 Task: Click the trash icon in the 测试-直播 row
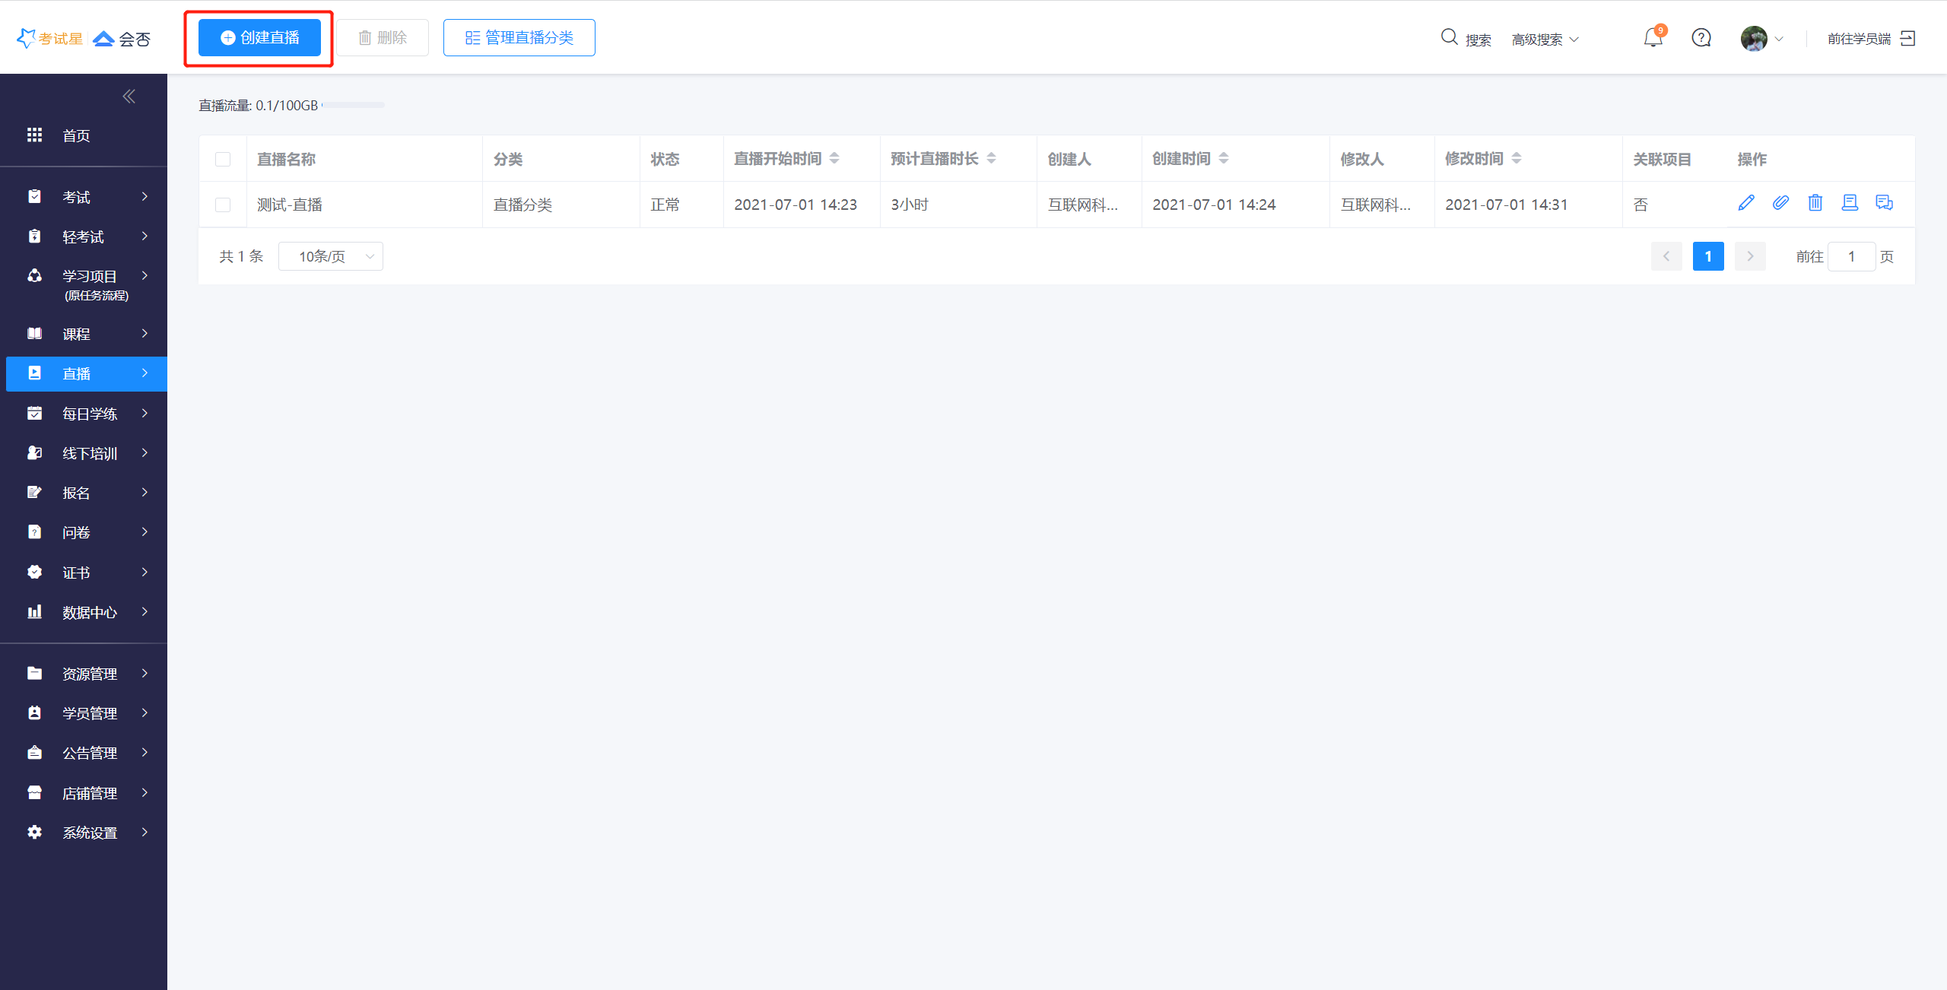(x=1815, y=203)
